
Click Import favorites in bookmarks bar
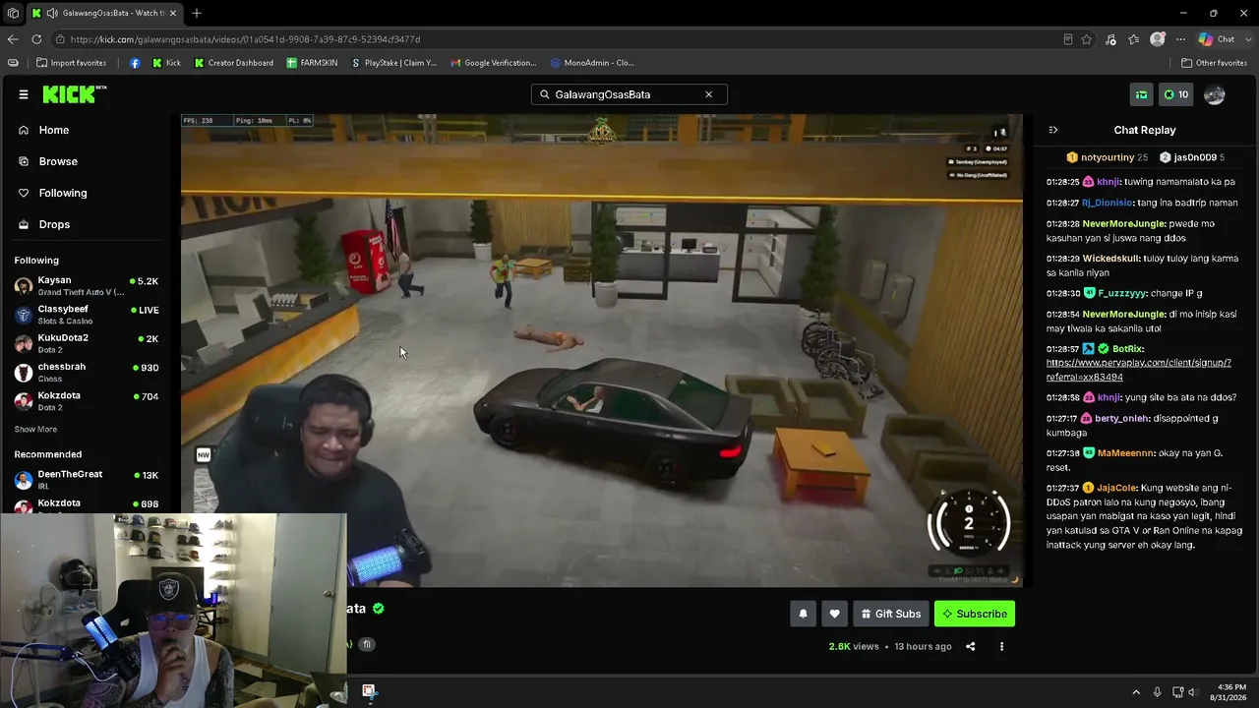71,63
